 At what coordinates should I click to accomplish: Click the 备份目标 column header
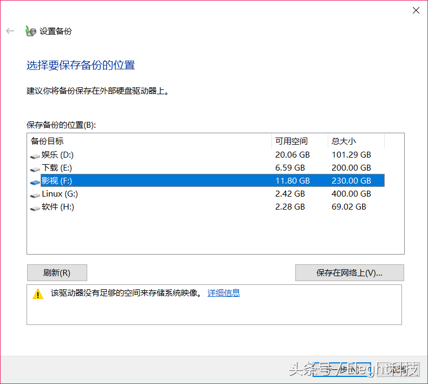[150, 141]
